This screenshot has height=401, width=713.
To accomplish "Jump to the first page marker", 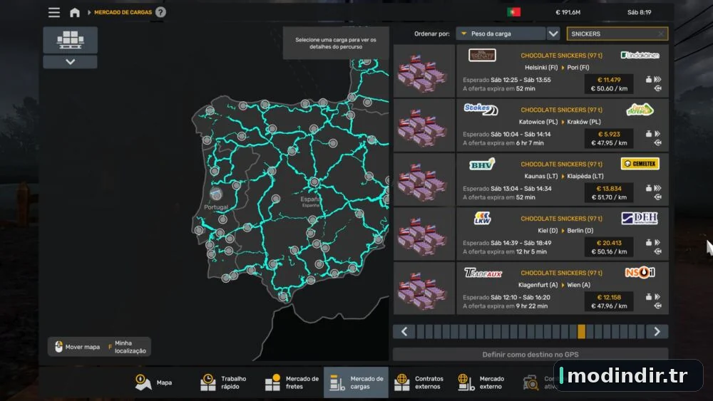I will [421, 331].
